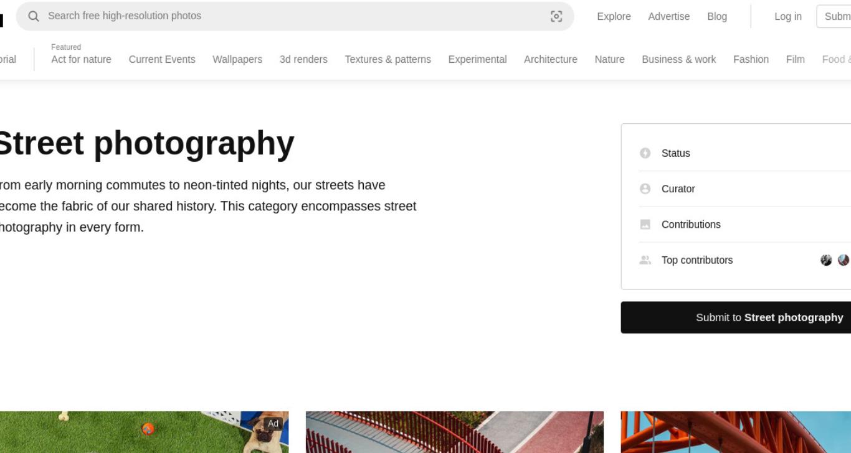Screen dimensions: 851x453
Task: Open the Food category tab
Action: tap(837, 59)
